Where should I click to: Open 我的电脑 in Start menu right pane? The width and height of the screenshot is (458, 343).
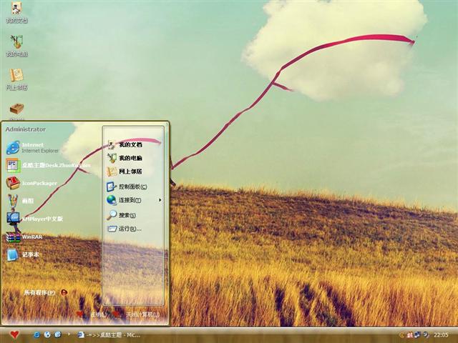pos(125,158)
